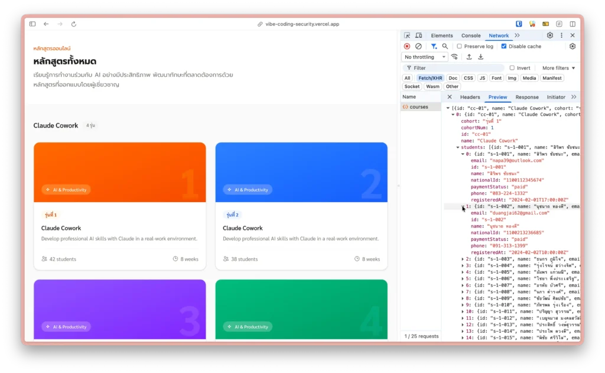The height and width of the screenshot is (373, 605).
Task: Open the Initiator detail tab
Action: [555, 97]
